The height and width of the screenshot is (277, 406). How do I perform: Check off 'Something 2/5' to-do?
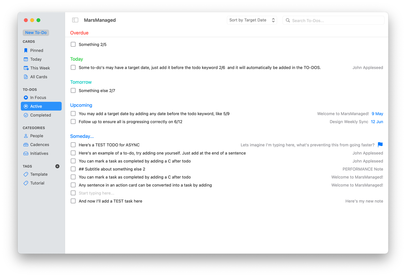point(73,44)
